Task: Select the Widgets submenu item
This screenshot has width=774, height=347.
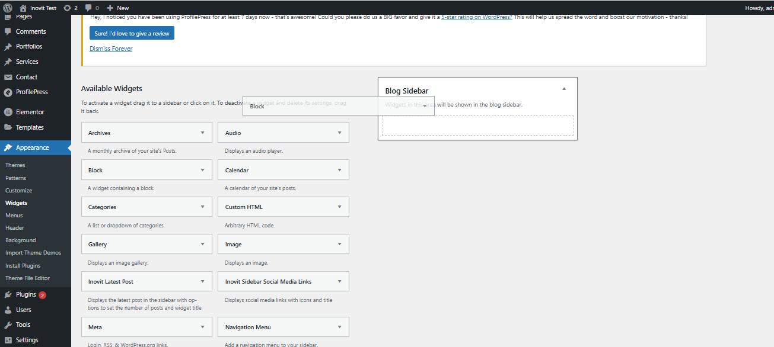Action: (x=17, y=203)
